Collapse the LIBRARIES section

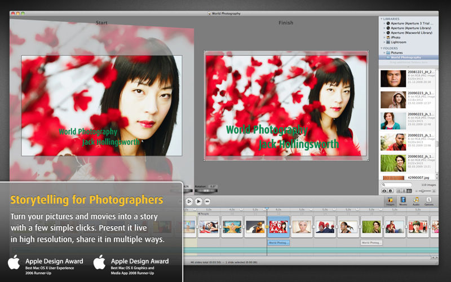[x=382, y=19]
